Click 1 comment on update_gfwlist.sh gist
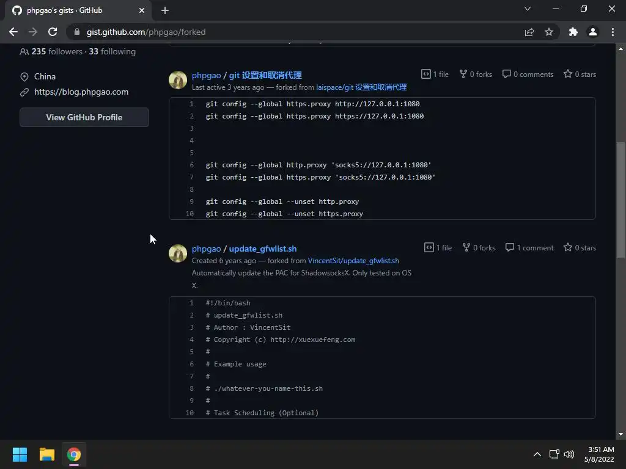 [529, 248]
